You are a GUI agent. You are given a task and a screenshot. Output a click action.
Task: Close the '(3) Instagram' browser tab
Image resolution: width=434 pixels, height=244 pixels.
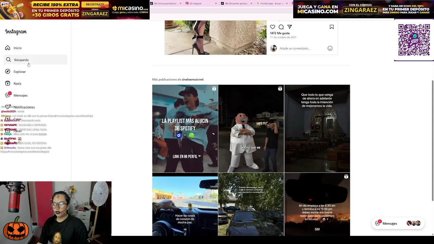tap(216, 3)
